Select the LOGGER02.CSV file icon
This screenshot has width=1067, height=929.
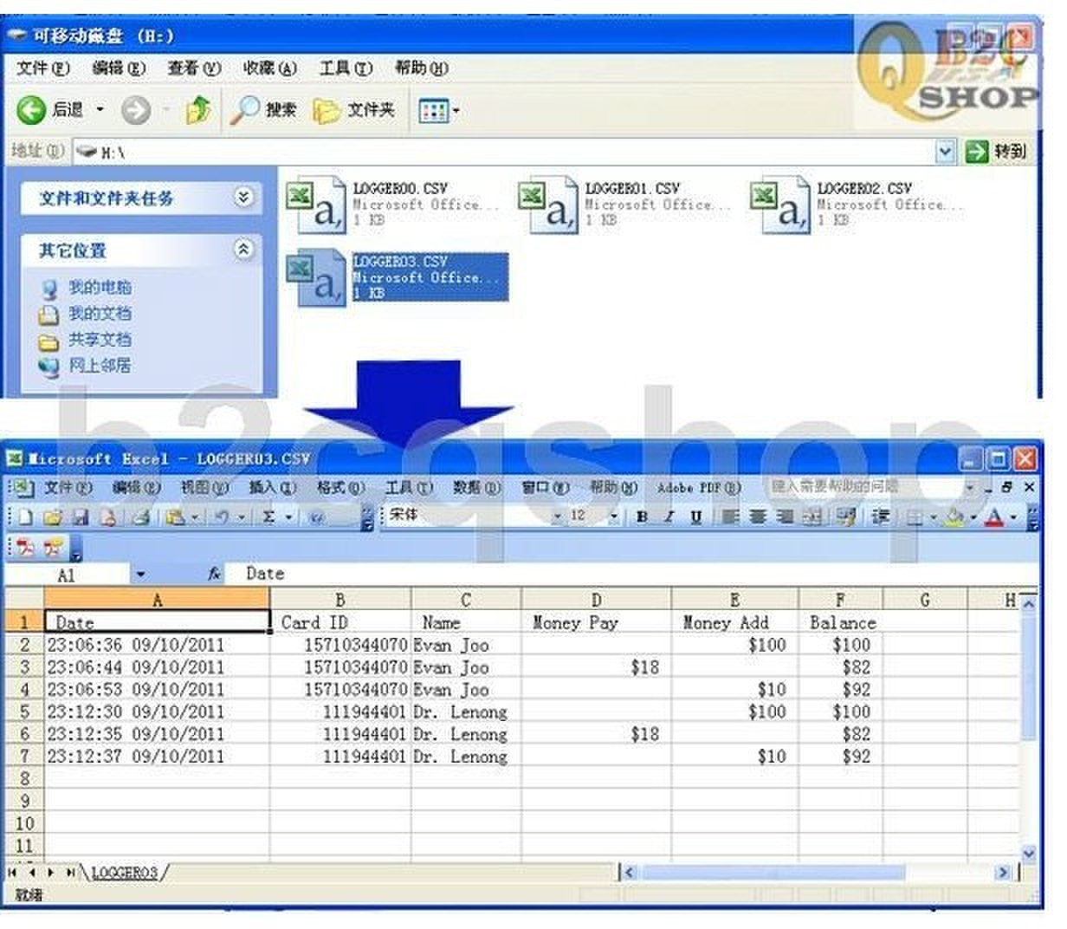(779, 205)
